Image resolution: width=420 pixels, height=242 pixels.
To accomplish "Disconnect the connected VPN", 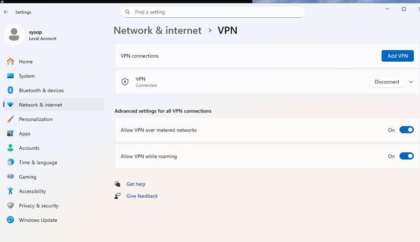I will (x=387, y=82).
